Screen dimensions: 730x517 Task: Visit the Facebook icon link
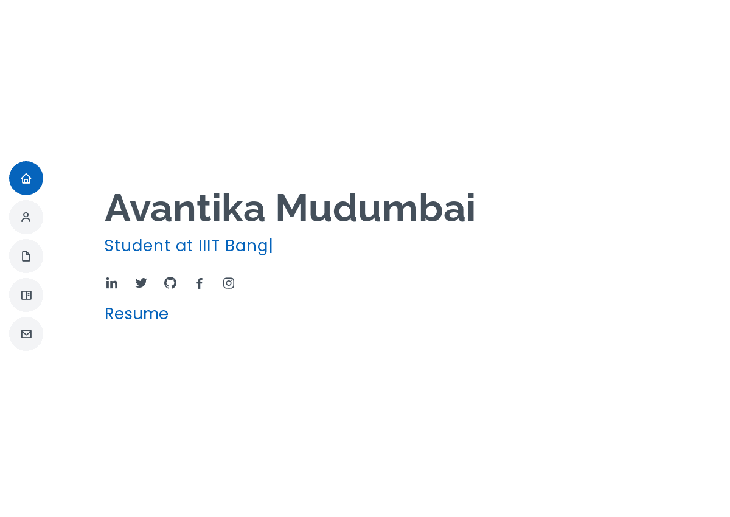200,283
